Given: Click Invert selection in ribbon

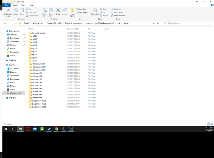Looking at the screenshot, I should pos(118,15).
